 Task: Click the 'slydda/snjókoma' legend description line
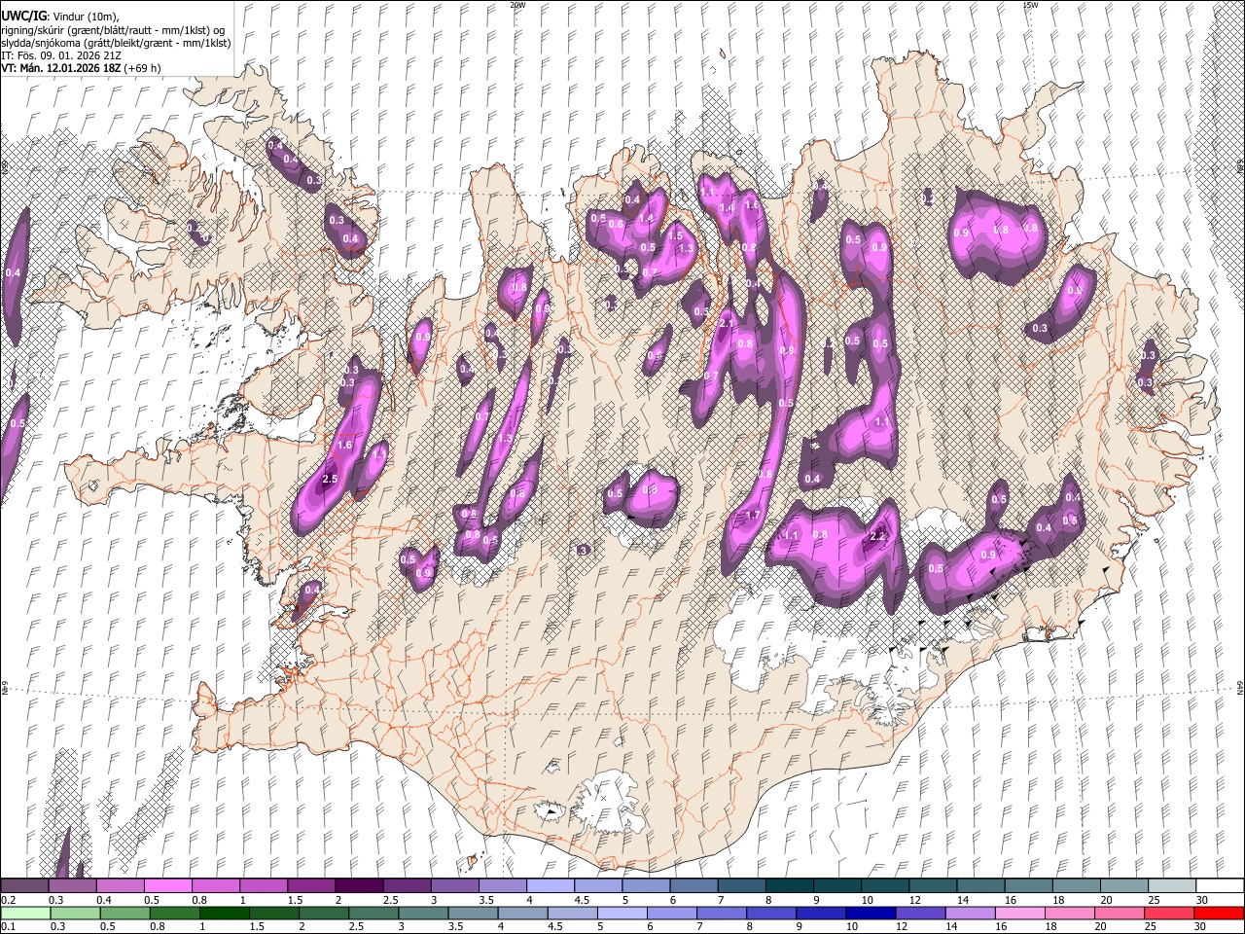pos(116,43)
